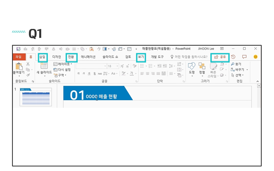Switch to the 검토 tab
The image size is (274, 171).
click(x=128, y=57)
